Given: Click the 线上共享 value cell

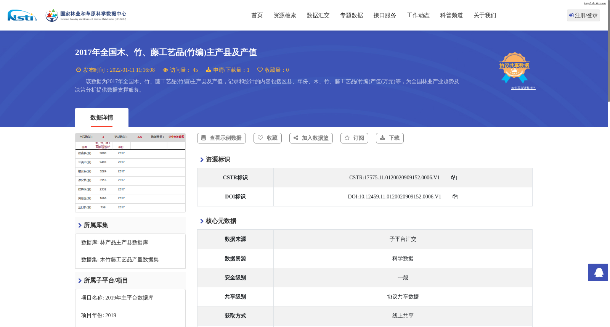Looking at the screenshot, I should click(403, 316).
